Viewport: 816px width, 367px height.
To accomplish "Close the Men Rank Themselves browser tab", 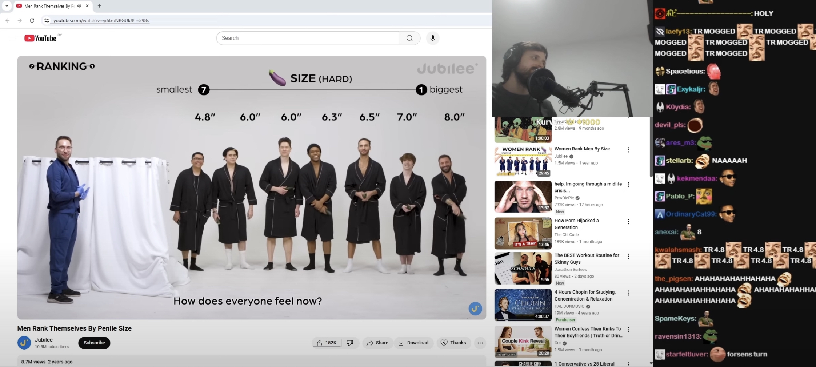I will 87,6.
